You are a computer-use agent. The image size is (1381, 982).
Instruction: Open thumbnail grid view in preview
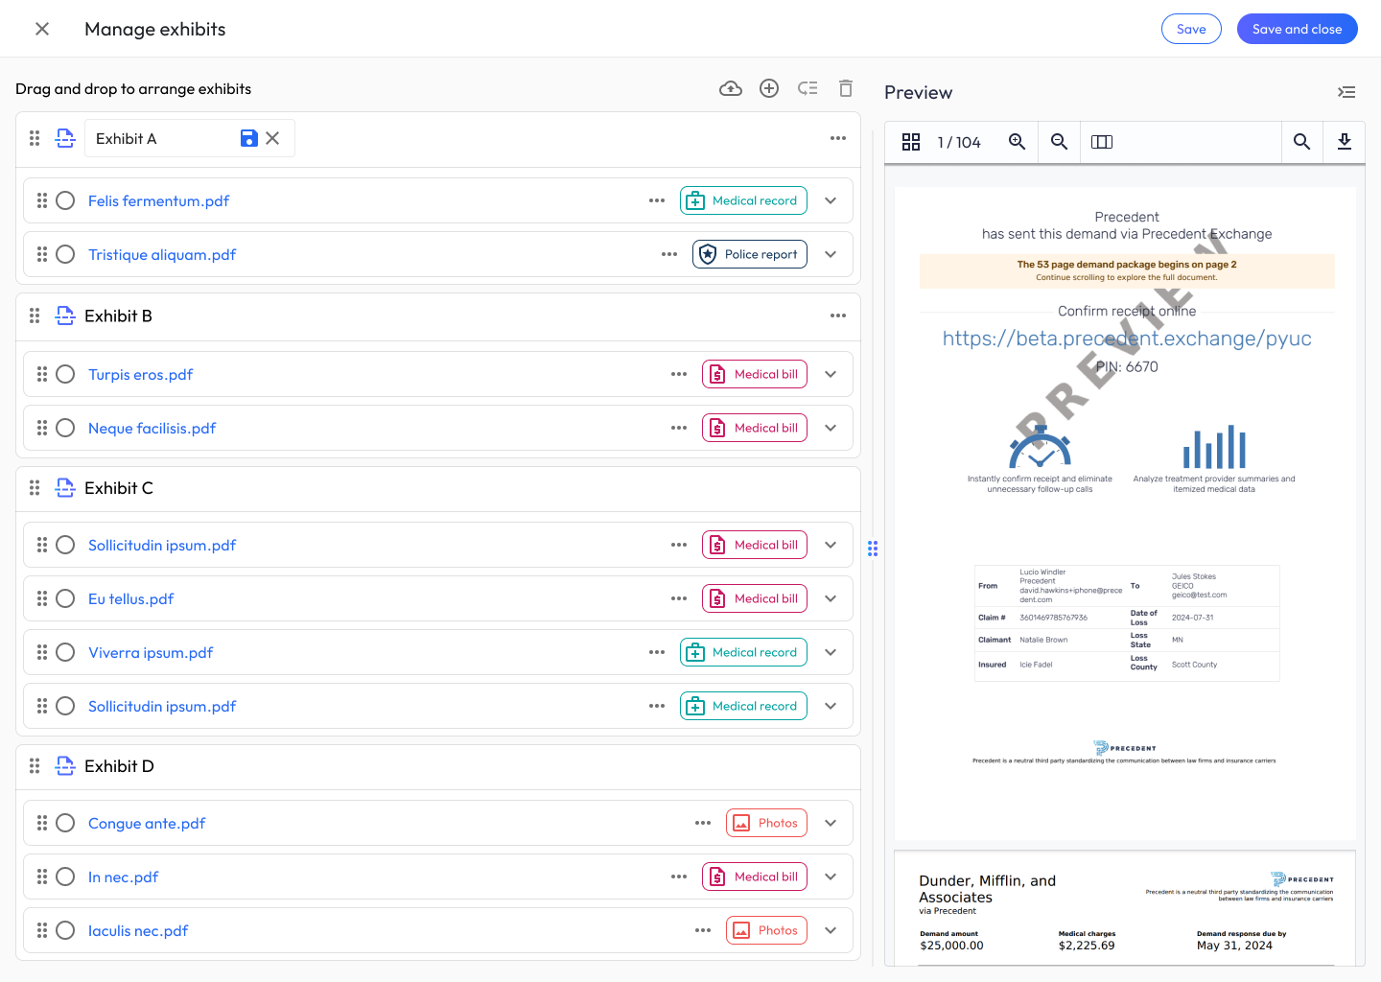pyautogui.click(x=911, y=142)
